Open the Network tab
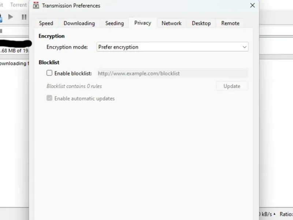The width and height of the screenshot is (293, 220). click(x=171, y=23)
